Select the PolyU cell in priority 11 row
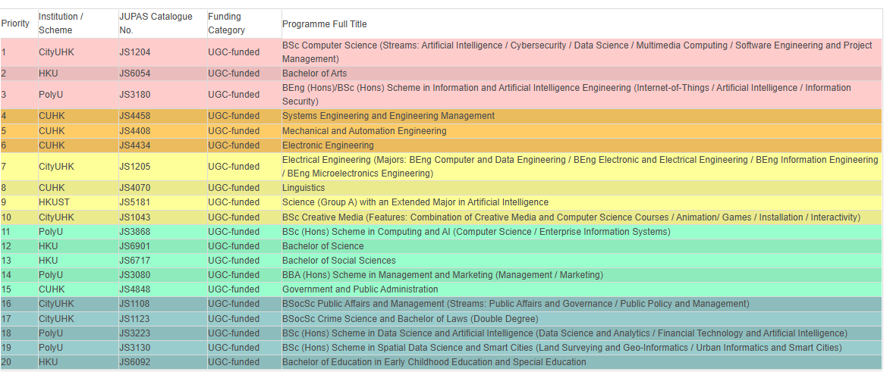 click(51, 232)
